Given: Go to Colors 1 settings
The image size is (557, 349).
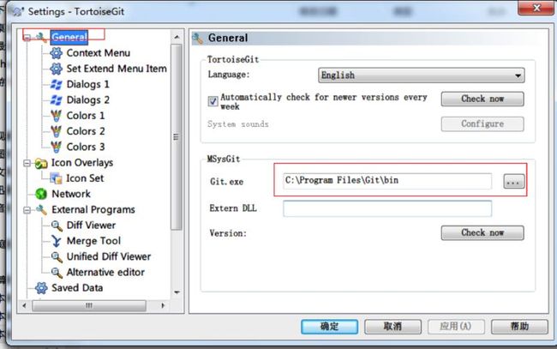Looking at the screenshot, I should [x=86, y=116].
